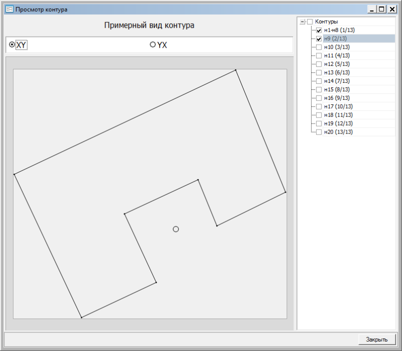This screenshot has width=402, height=351.
Task: Select the XY radio button
Action: (x=12, y=45)
